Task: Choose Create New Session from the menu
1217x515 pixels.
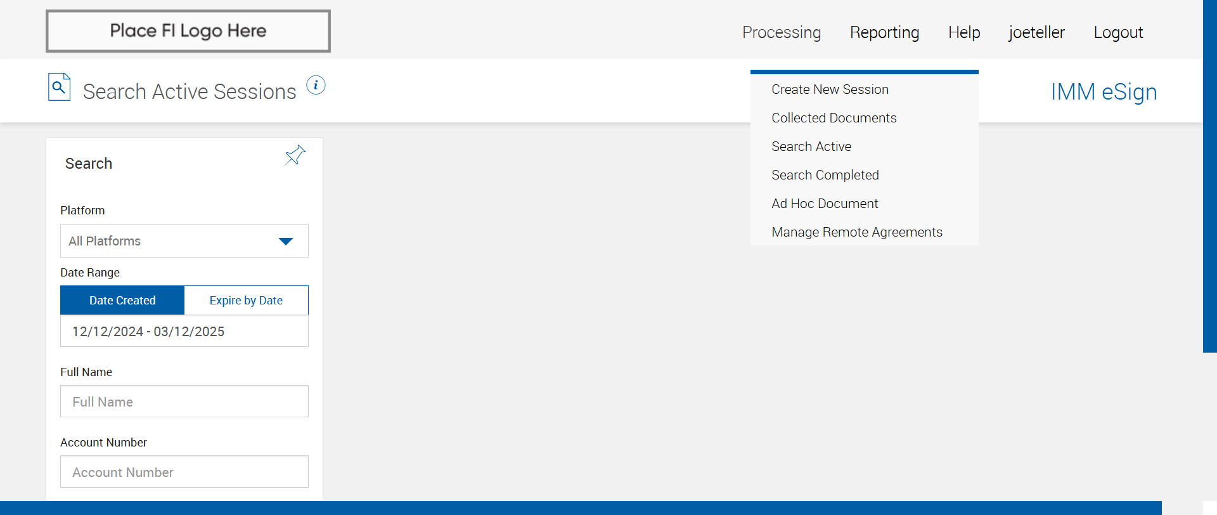Action: click(830, 89)
